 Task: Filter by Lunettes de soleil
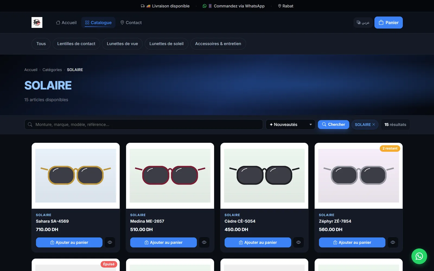tap(167, 44)
